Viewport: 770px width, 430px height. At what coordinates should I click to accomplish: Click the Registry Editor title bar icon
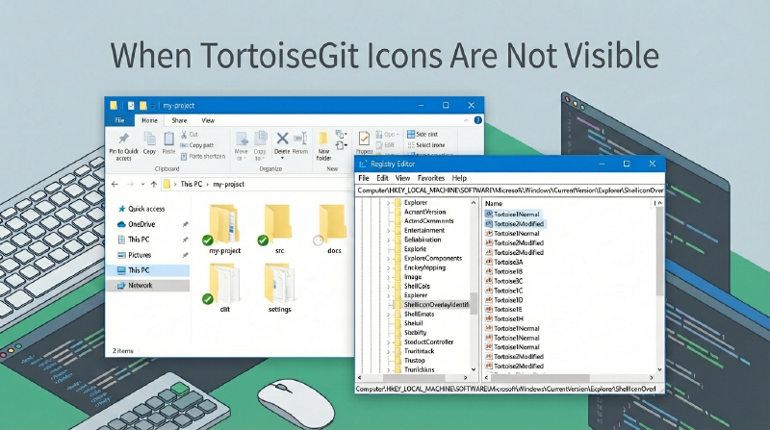pyautogui.click(x=363, y=164)
